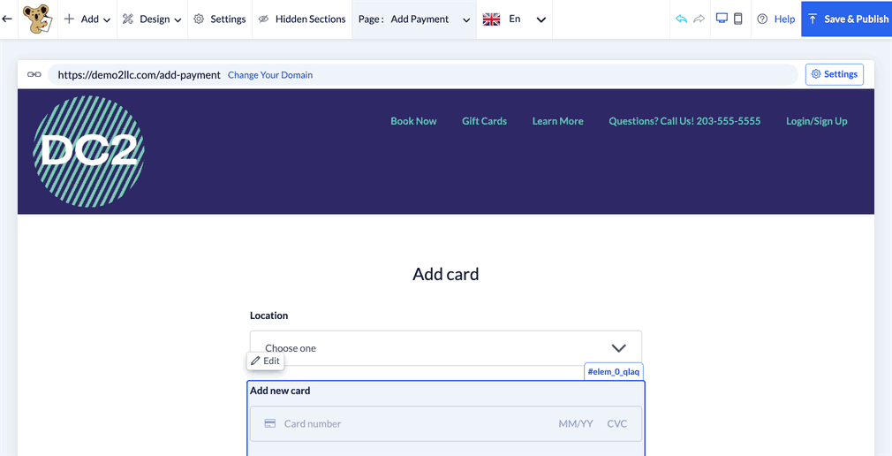Click Save & Publish

click(x=846, y=19)
